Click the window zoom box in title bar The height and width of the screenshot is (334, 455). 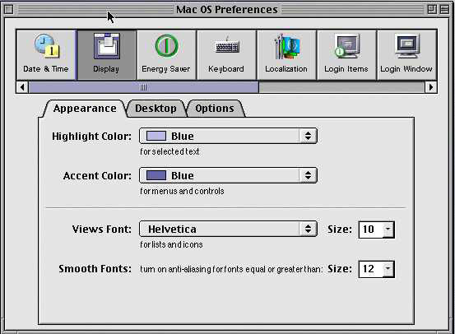pos(432,10)
